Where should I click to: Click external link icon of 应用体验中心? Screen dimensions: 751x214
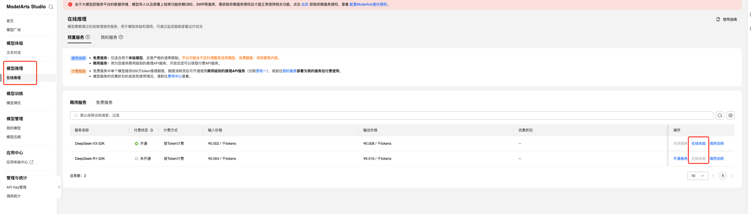point(31,162)
